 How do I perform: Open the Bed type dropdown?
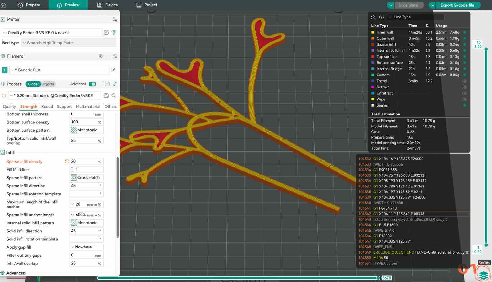tap(69, 43)
